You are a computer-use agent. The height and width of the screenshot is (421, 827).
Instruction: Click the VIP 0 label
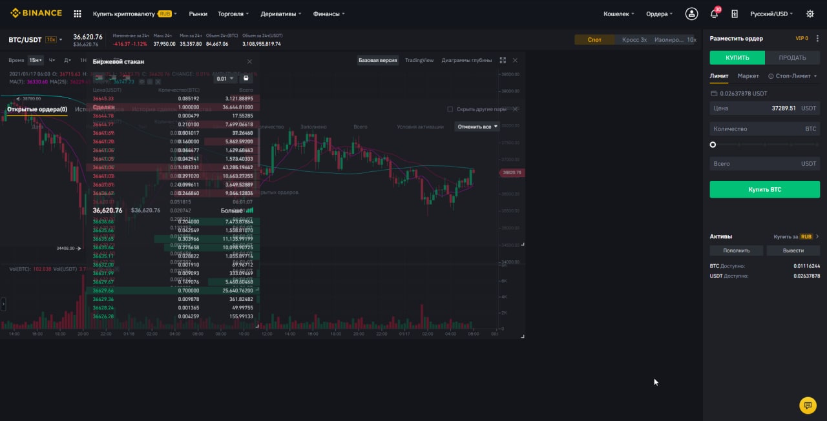(x=802, y=38)
